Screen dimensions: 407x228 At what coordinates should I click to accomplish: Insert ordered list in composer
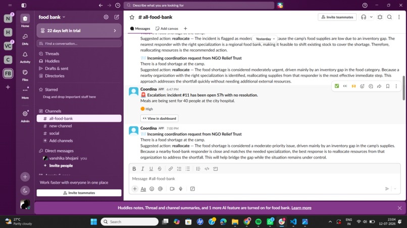click(179, 169)
